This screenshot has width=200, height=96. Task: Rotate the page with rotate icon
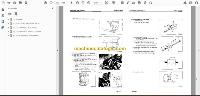[x=151, y=3]
